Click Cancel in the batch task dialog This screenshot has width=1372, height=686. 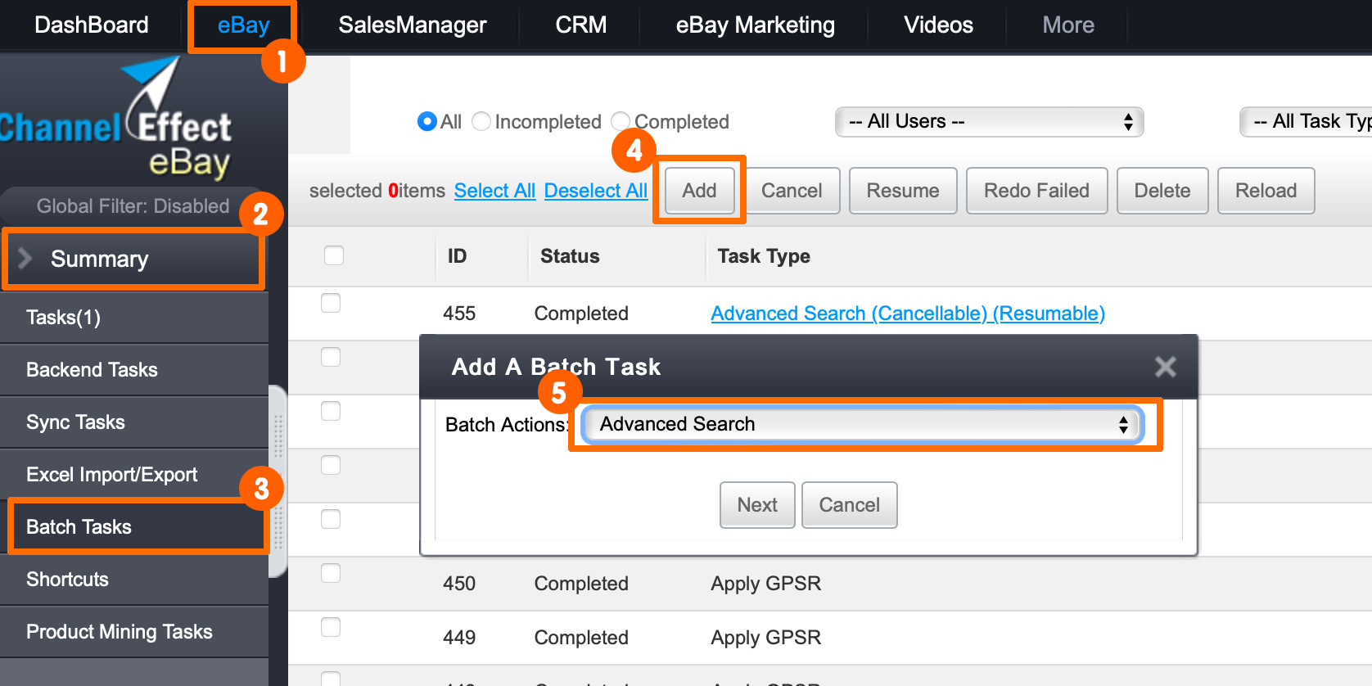point(849,505)
